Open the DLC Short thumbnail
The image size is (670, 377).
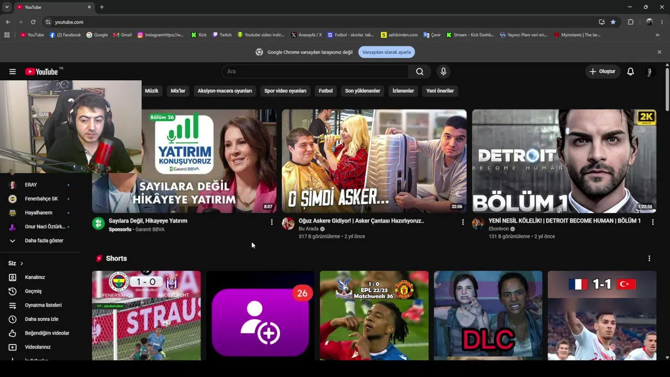488,316
